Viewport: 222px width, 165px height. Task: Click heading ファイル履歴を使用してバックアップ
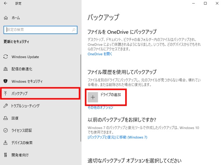point(122,72)
